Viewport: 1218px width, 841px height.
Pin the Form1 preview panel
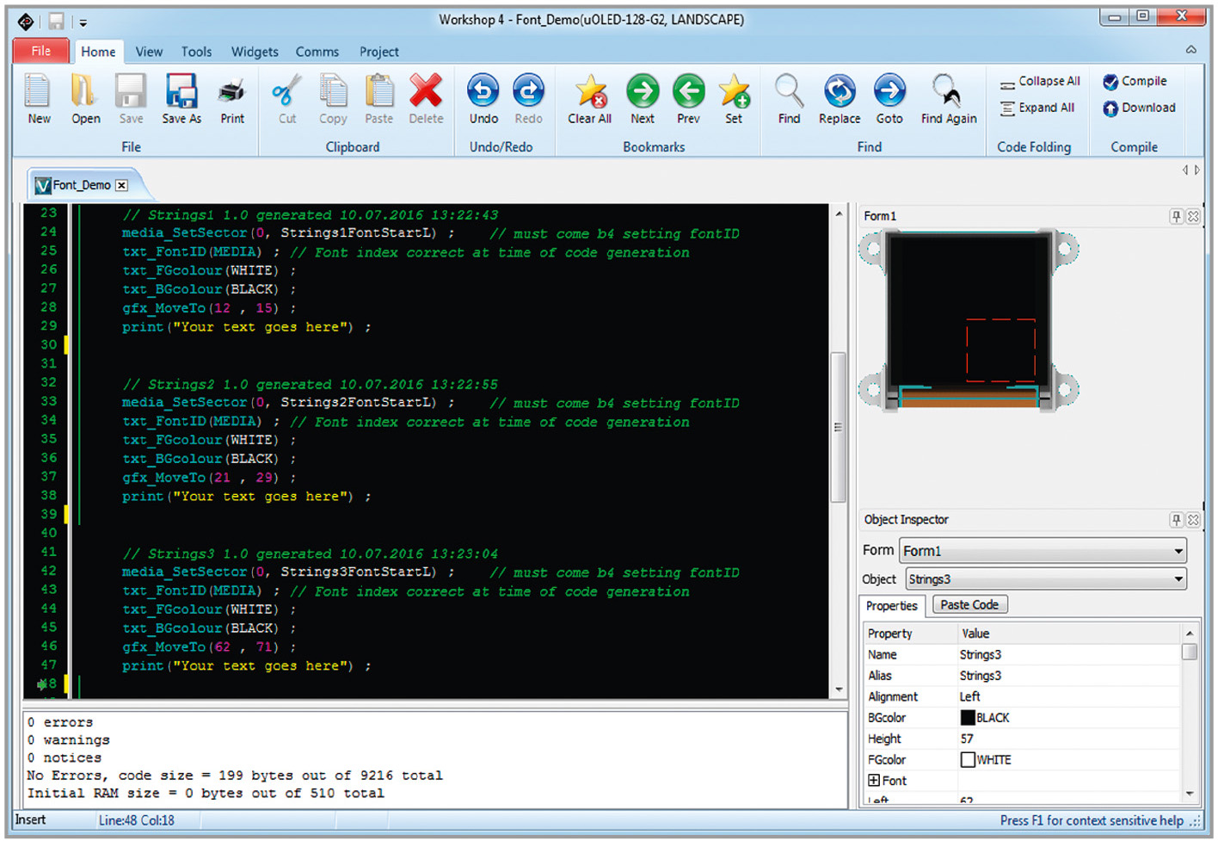point(1176,216)
